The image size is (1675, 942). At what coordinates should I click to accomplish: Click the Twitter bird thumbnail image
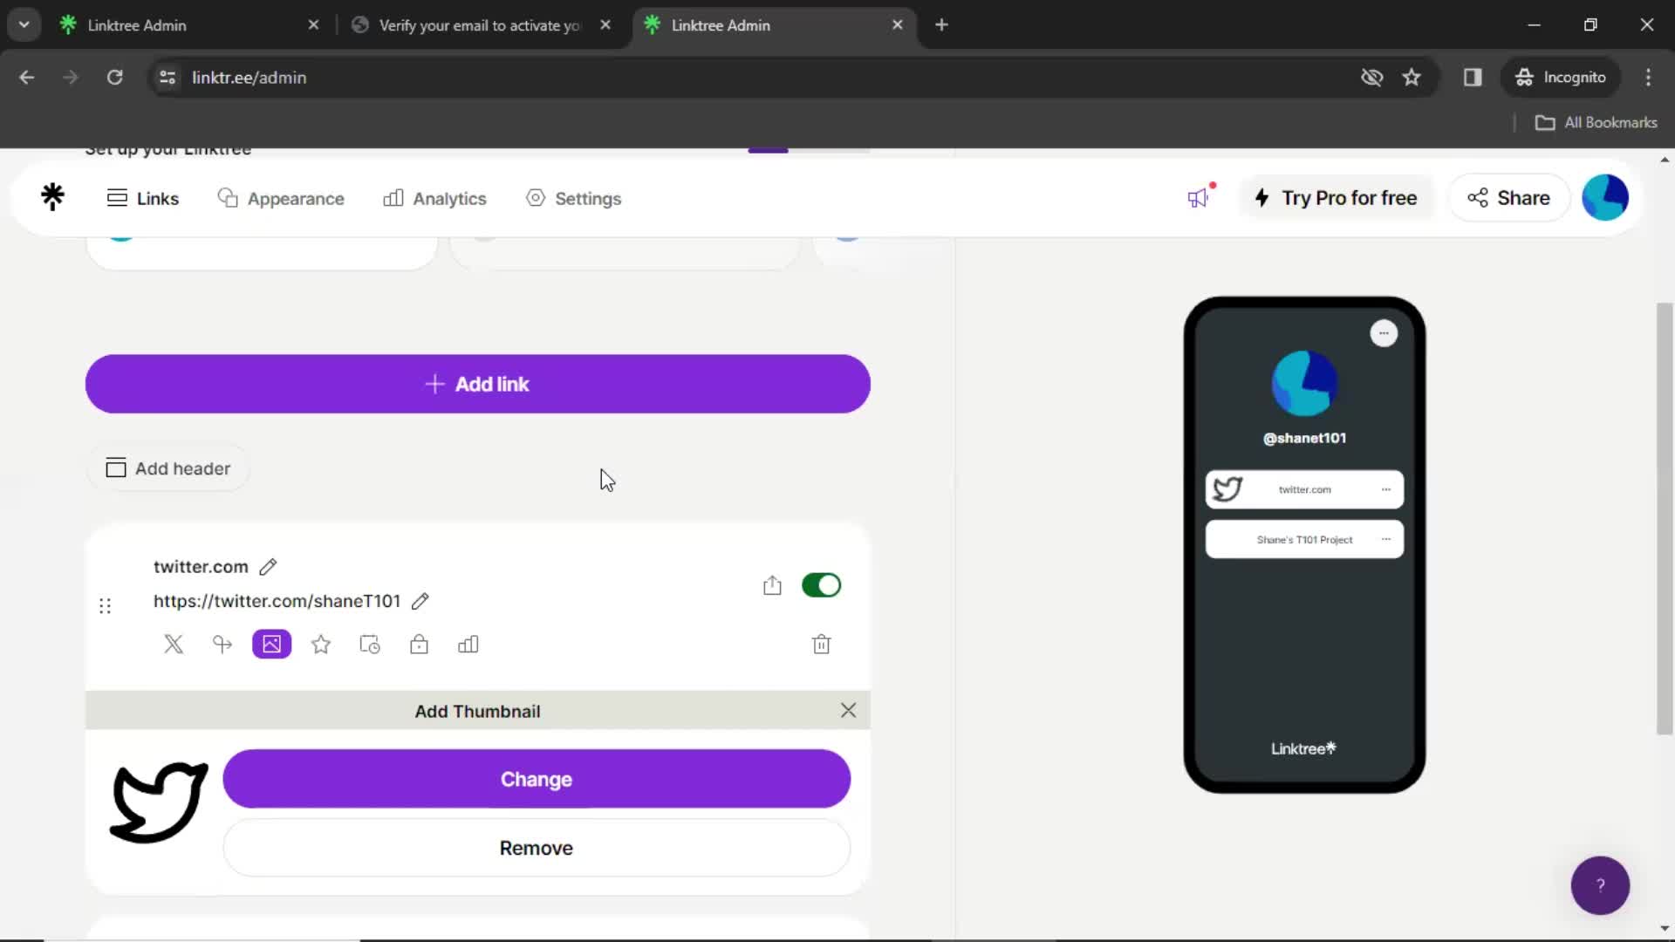[x=159, y=802]
